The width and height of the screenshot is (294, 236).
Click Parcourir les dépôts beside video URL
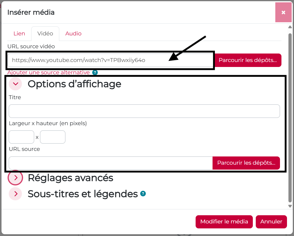click(x=248, y=60)
